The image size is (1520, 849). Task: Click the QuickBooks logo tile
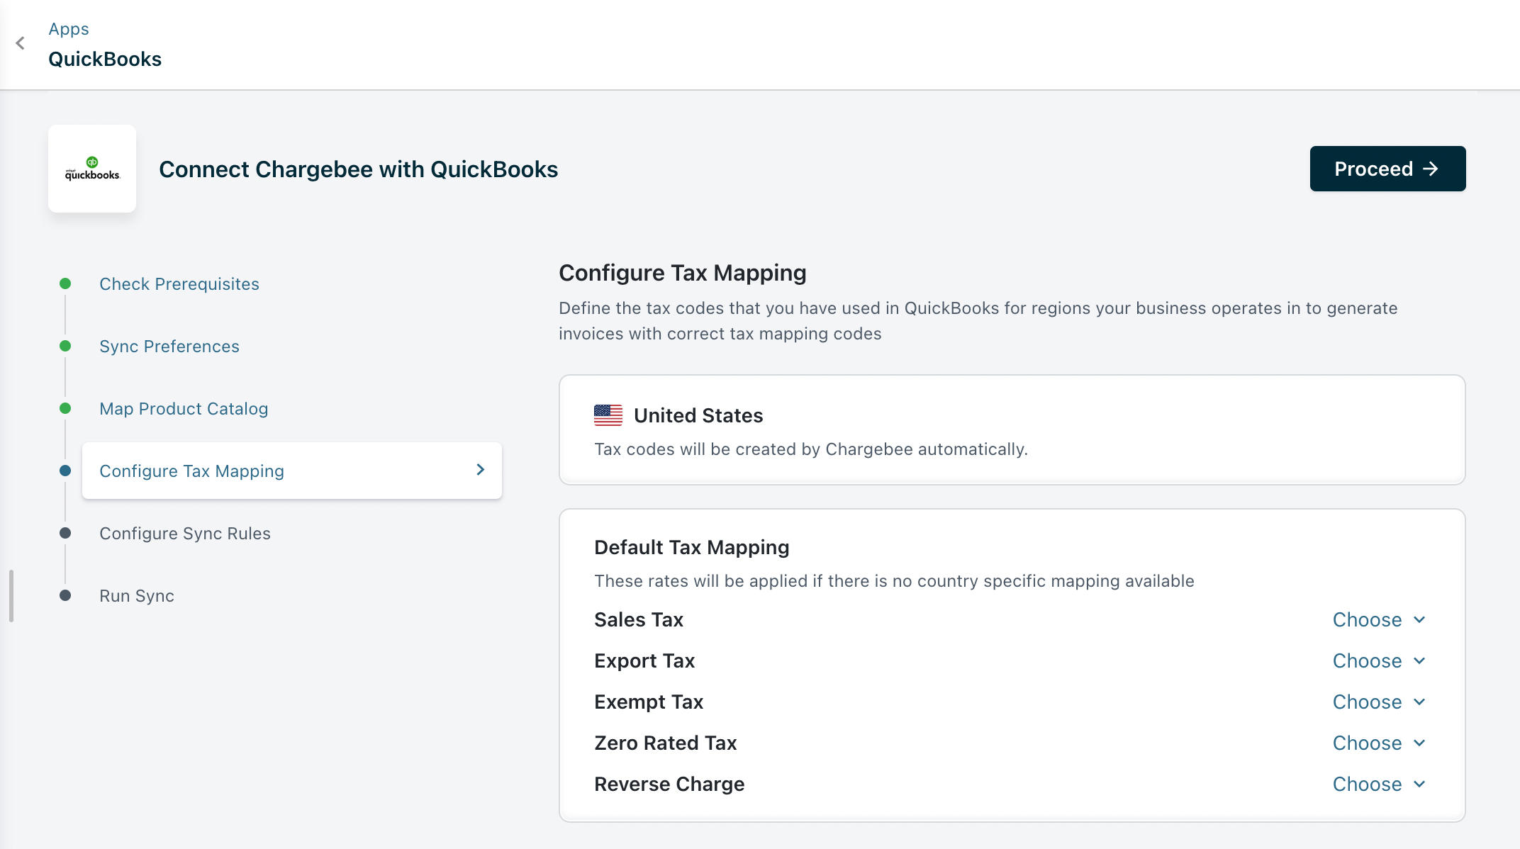pos(92,169)
